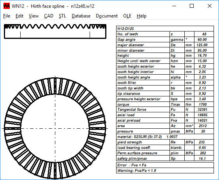This screenshot has width=219, height=180.
Task: Open the Document menu
Action: tap(107, 16)
